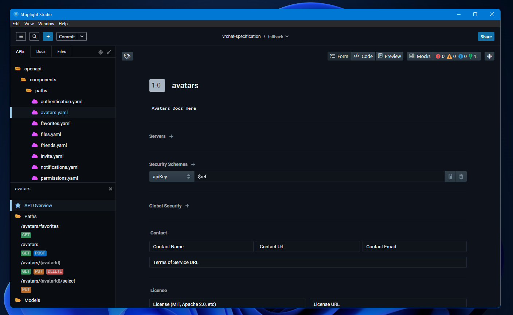Click the Contact Email input field
The image size is (513, 315).
point(414,246)
